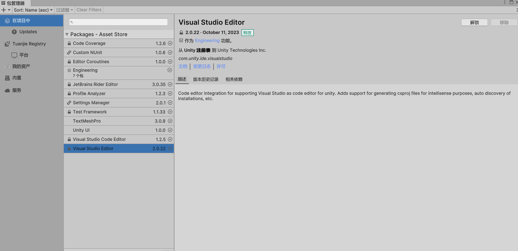518x251 pixels.
Task: Click the Engineering feature set stack icon
Action: [x=69, y=70]
